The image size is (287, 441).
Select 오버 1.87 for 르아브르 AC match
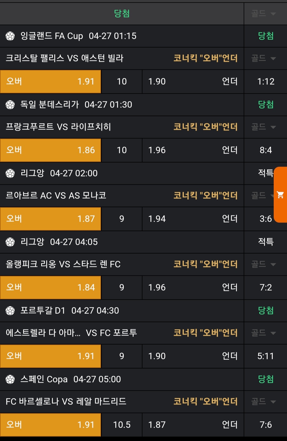pos(50,219)
